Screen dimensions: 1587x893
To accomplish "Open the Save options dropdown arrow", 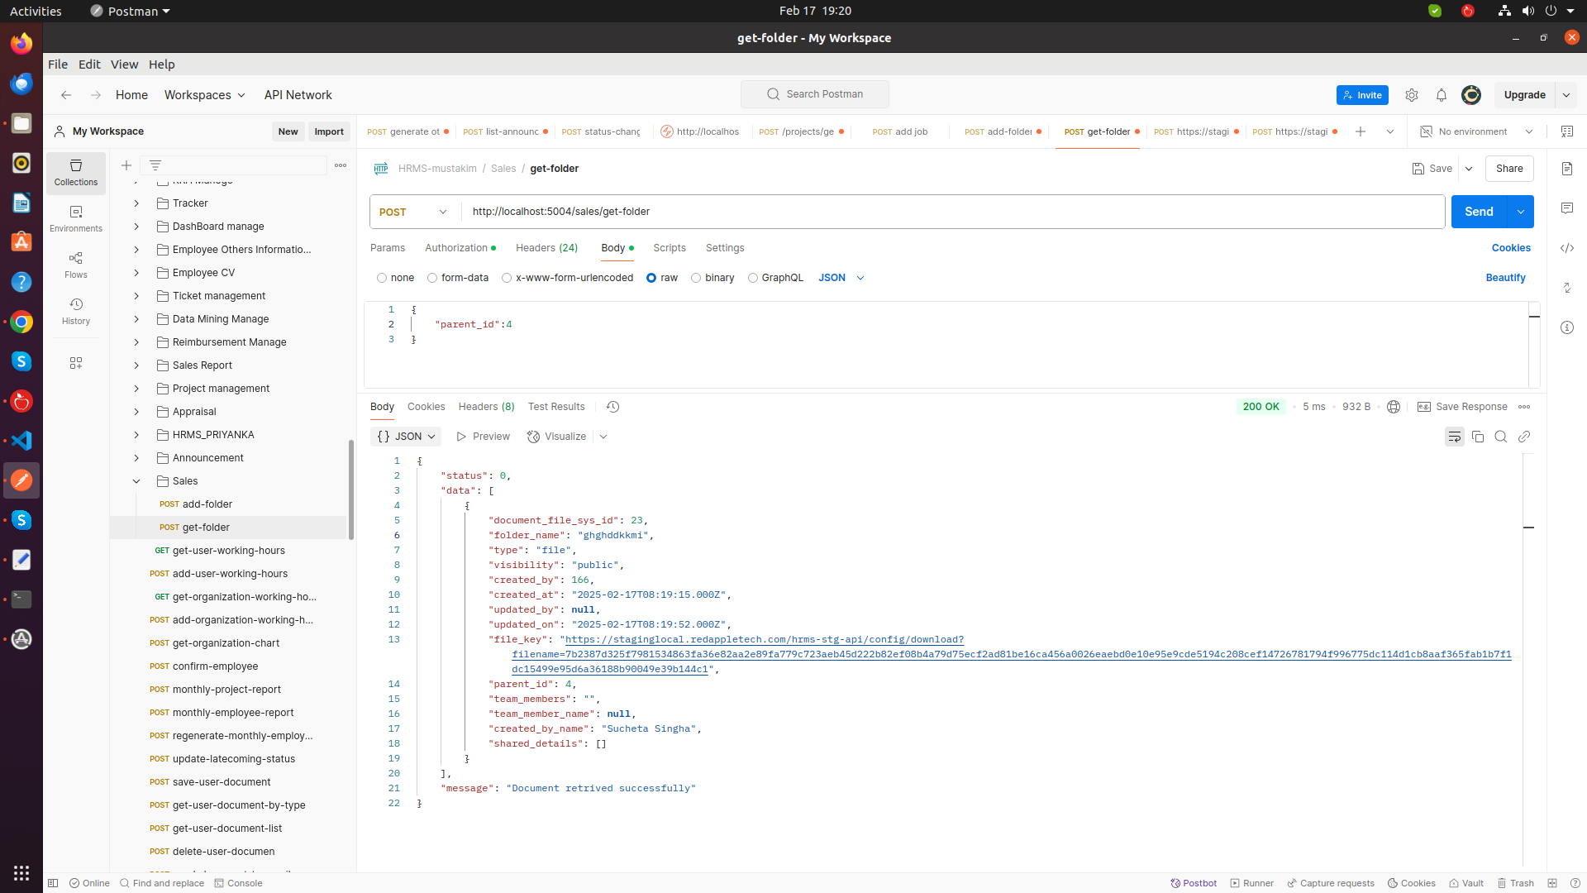I will [1469, 169].
